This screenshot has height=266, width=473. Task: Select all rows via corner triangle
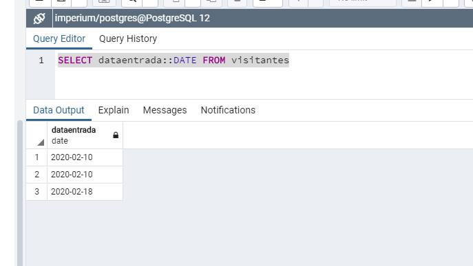coord(41,142)
